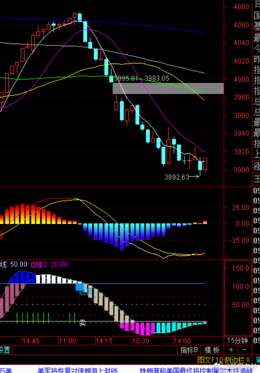Click the 逃顶 signal marker

pyautogui.click(x=86, y=292)
